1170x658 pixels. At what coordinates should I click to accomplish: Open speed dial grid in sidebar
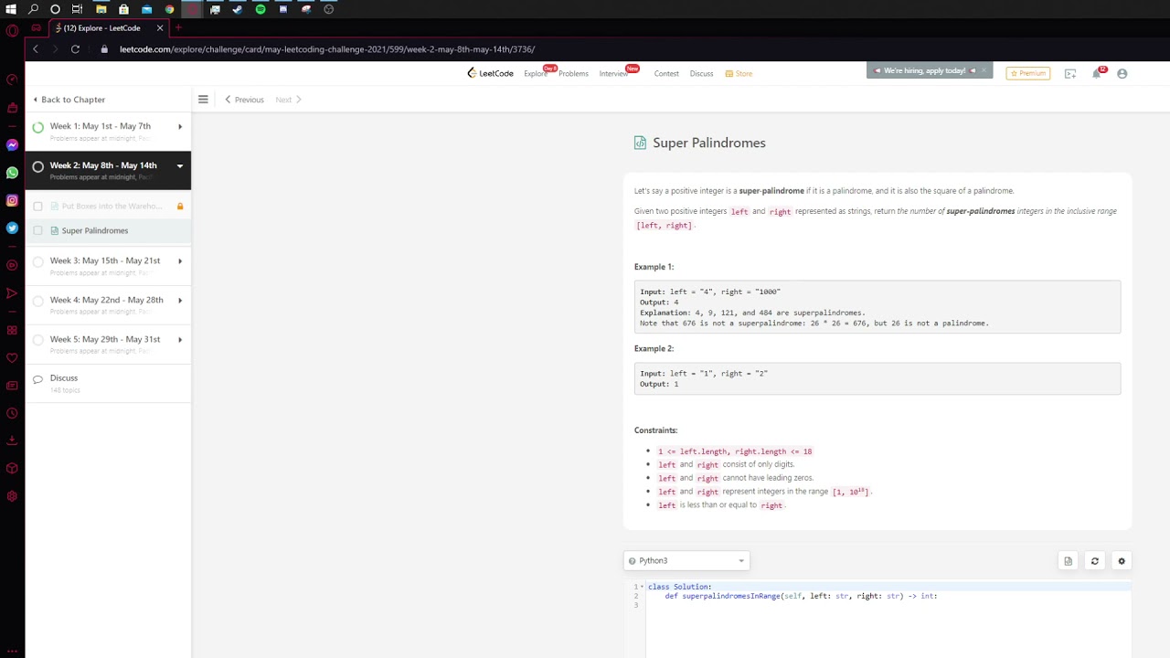pos(12,330)
